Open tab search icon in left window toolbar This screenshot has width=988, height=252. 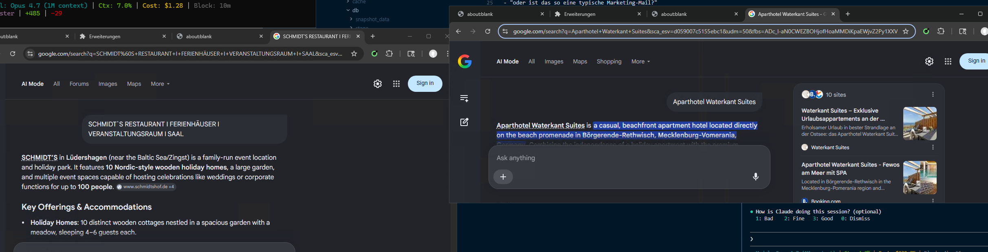tap(411, 54)
